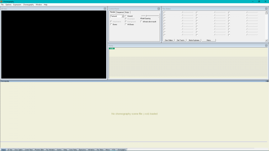Close the Choreography application window

pos(265,1)
